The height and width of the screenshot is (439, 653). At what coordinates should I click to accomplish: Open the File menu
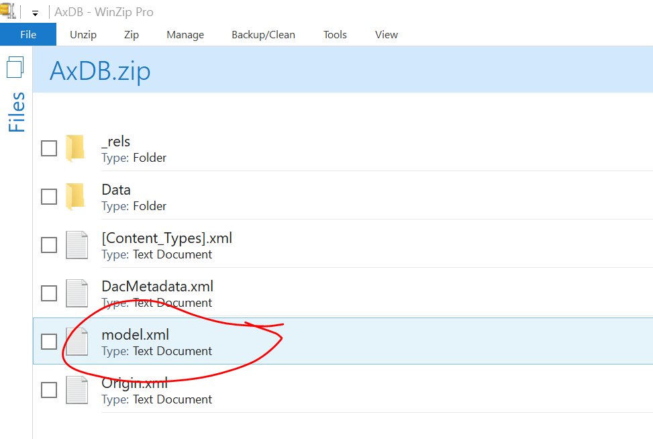click(28, 35)
